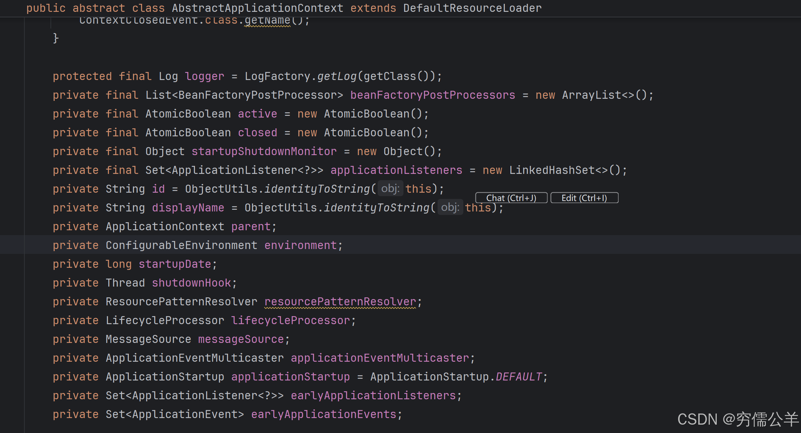Click the getLog method call

click(x=337, y=76)
